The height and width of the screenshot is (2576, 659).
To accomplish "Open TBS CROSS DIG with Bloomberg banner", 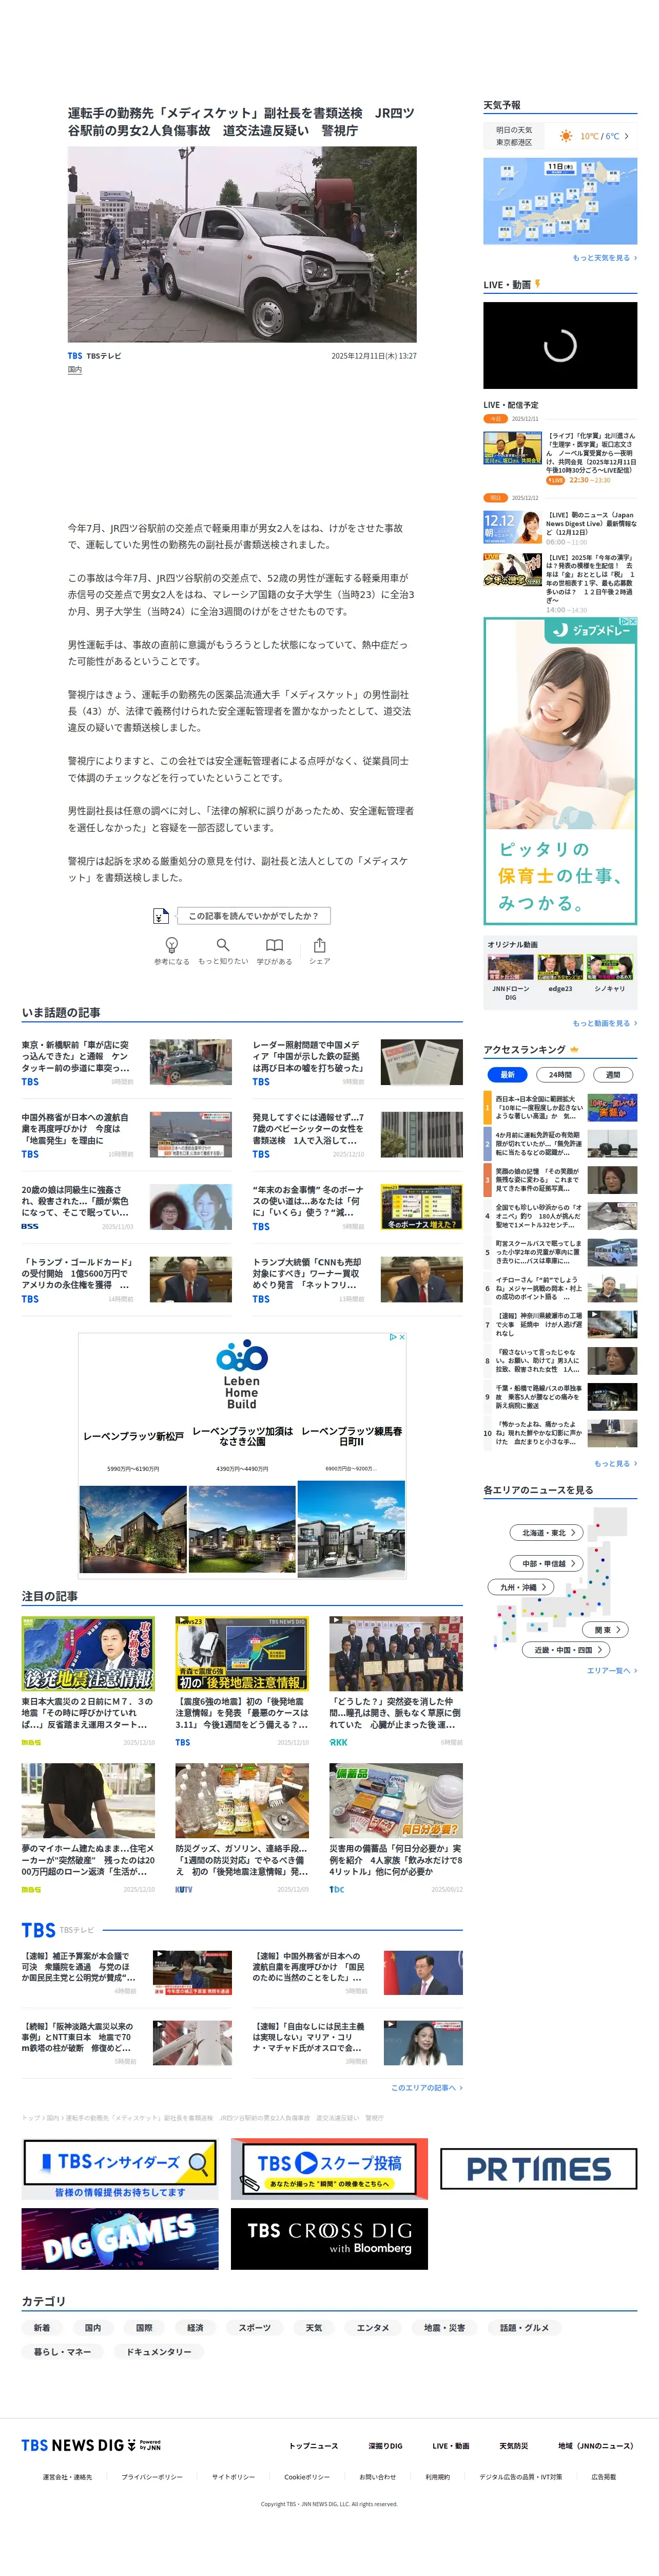I will [x=329, y=2238].
